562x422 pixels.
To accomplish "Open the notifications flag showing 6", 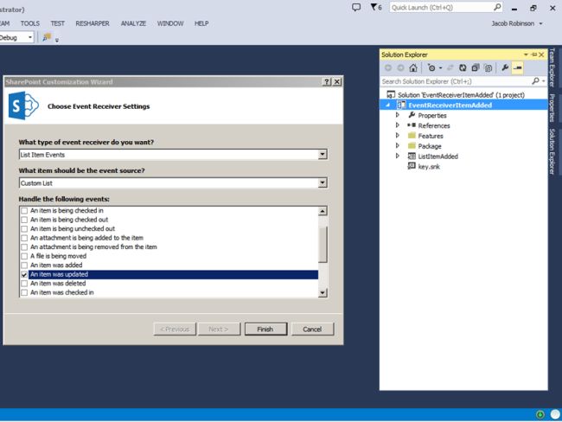I will (x=376, y=7).
